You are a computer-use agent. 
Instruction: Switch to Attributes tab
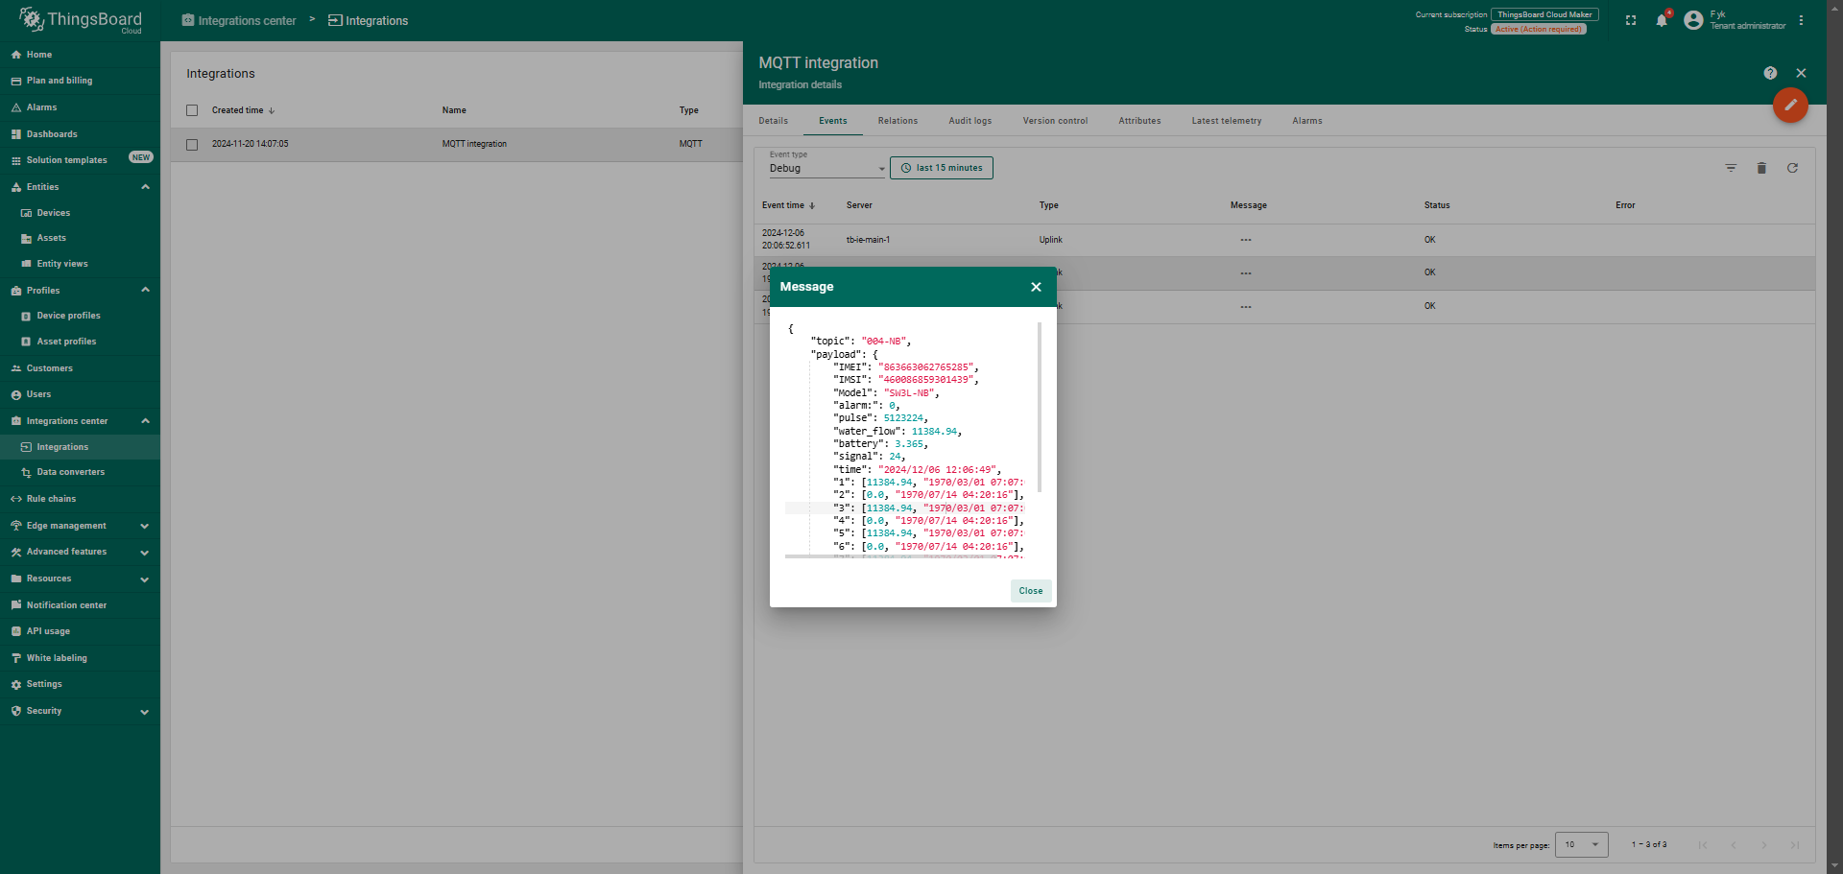1139,121
